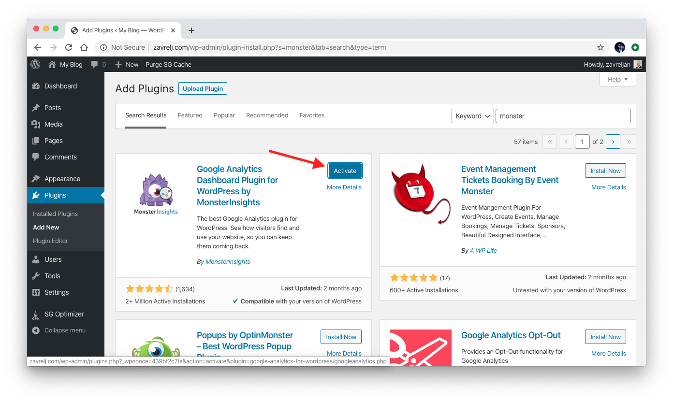Open More Details for Google Analytics Opt-Out
Screen dimensions: 673x402
tap(609, 353)
